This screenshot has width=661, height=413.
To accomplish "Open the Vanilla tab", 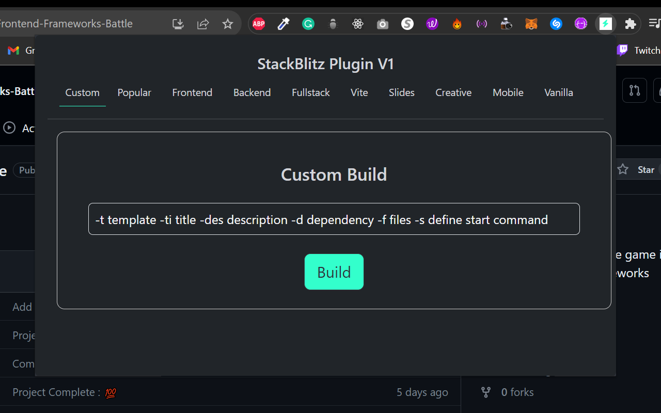I will (x=559, y=93).
